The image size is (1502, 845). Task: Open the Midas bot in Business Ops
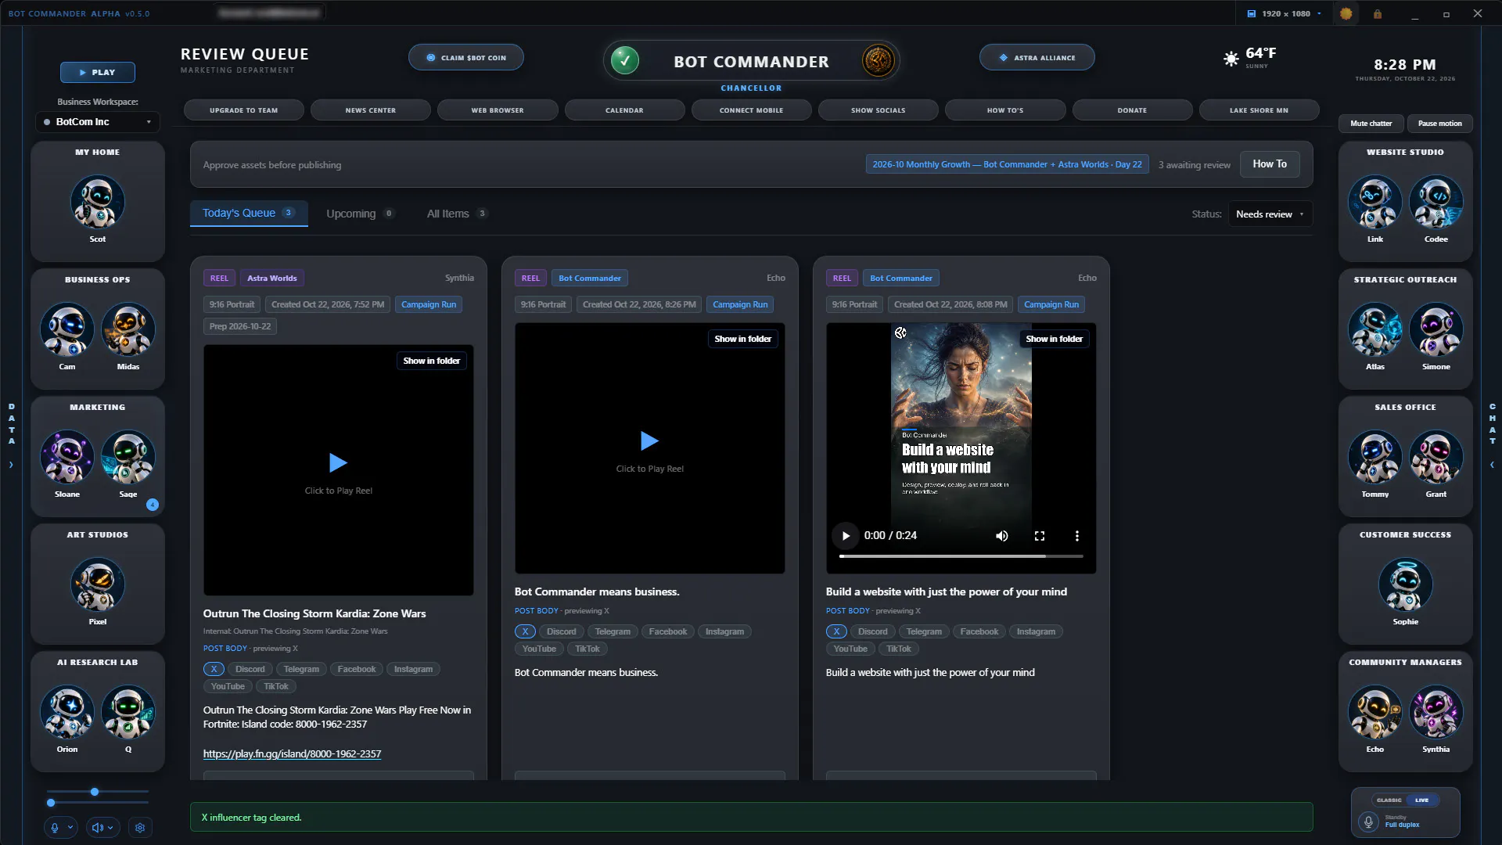point(128,329)
